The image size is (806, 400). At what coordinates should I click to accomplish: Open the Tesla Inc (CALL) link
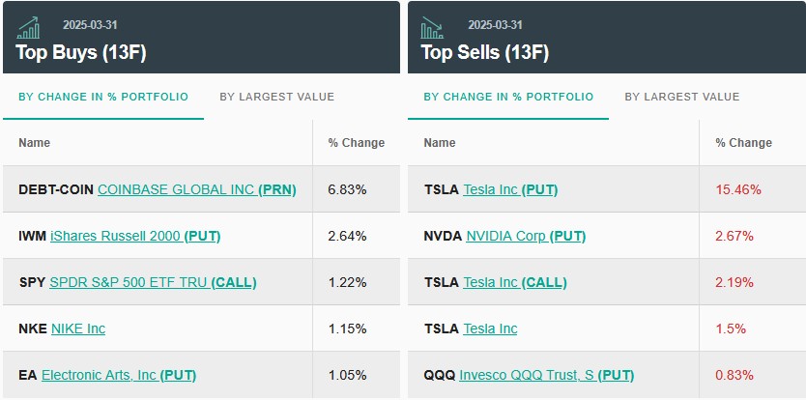coord(514,282)
